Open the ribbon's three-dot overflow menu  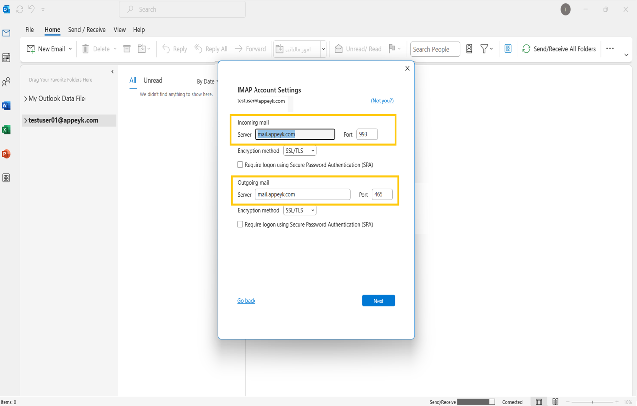610,49
